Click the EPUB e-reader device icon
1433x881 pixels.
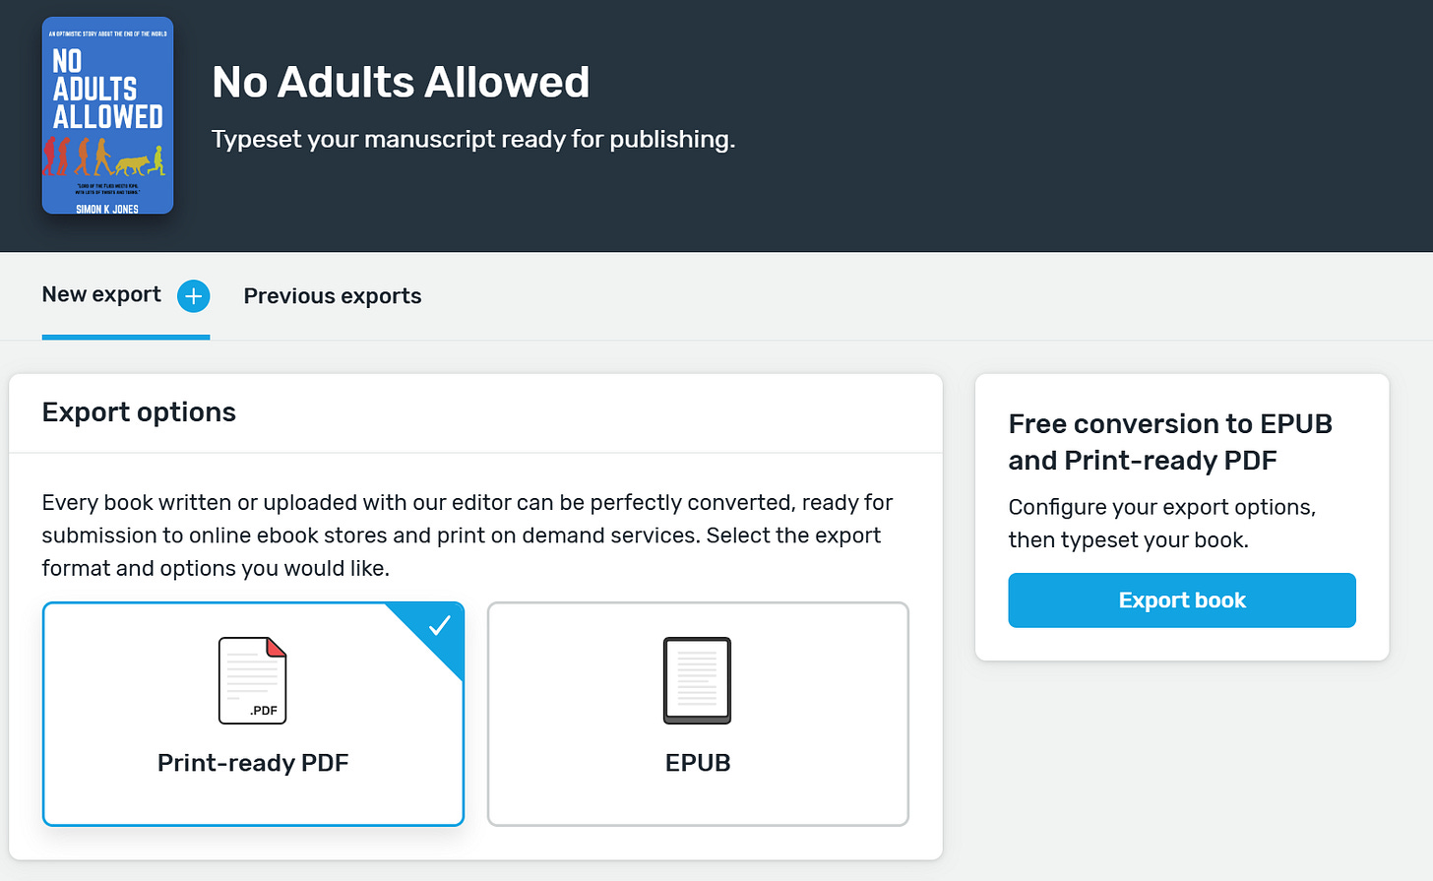(x=698, y=680)
